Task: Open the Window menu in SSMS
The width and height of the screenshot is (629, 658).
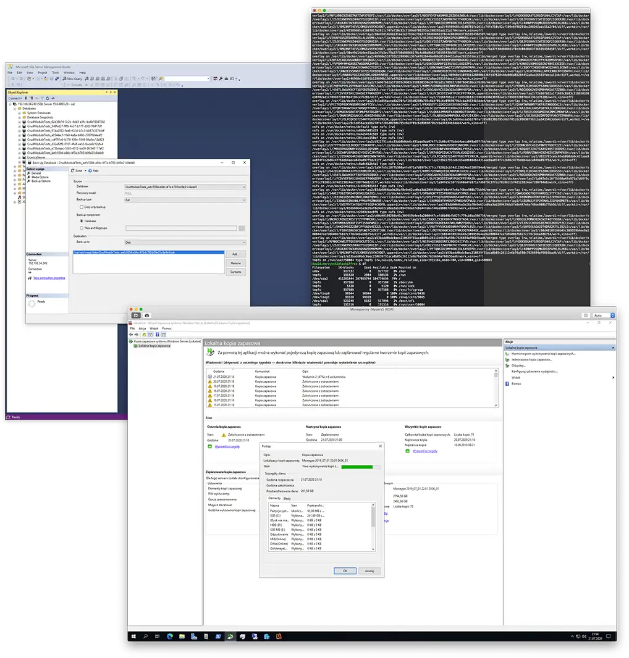Action: pos(69,73)
